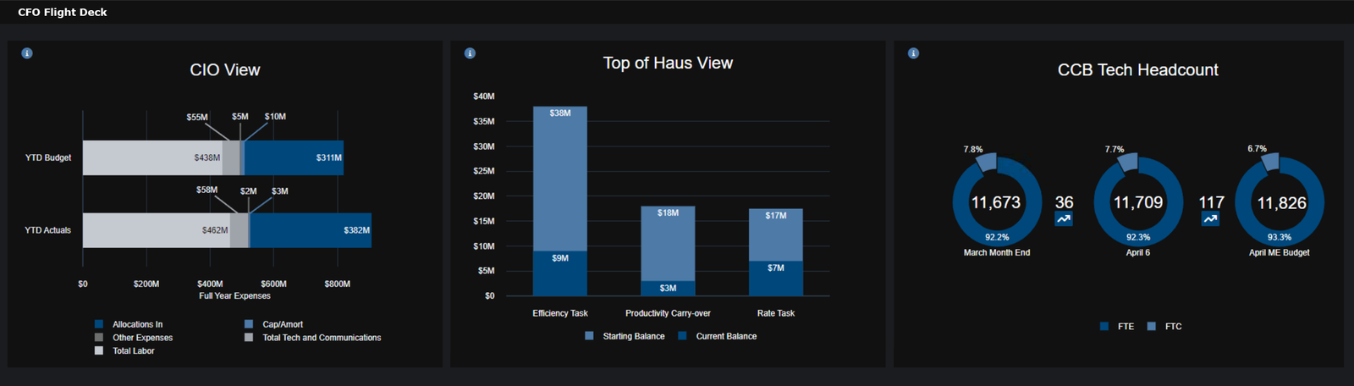The width and height of the screenshot is (1354, 386).
Task: Click the CIO View info icon
Action: (27, 53)
